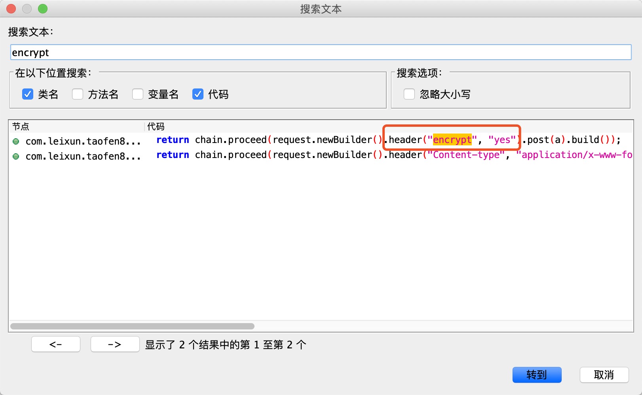Click the 取消 (Cancel) button
The width and height of the screenshot is (642, 395).
coord(604,374)
